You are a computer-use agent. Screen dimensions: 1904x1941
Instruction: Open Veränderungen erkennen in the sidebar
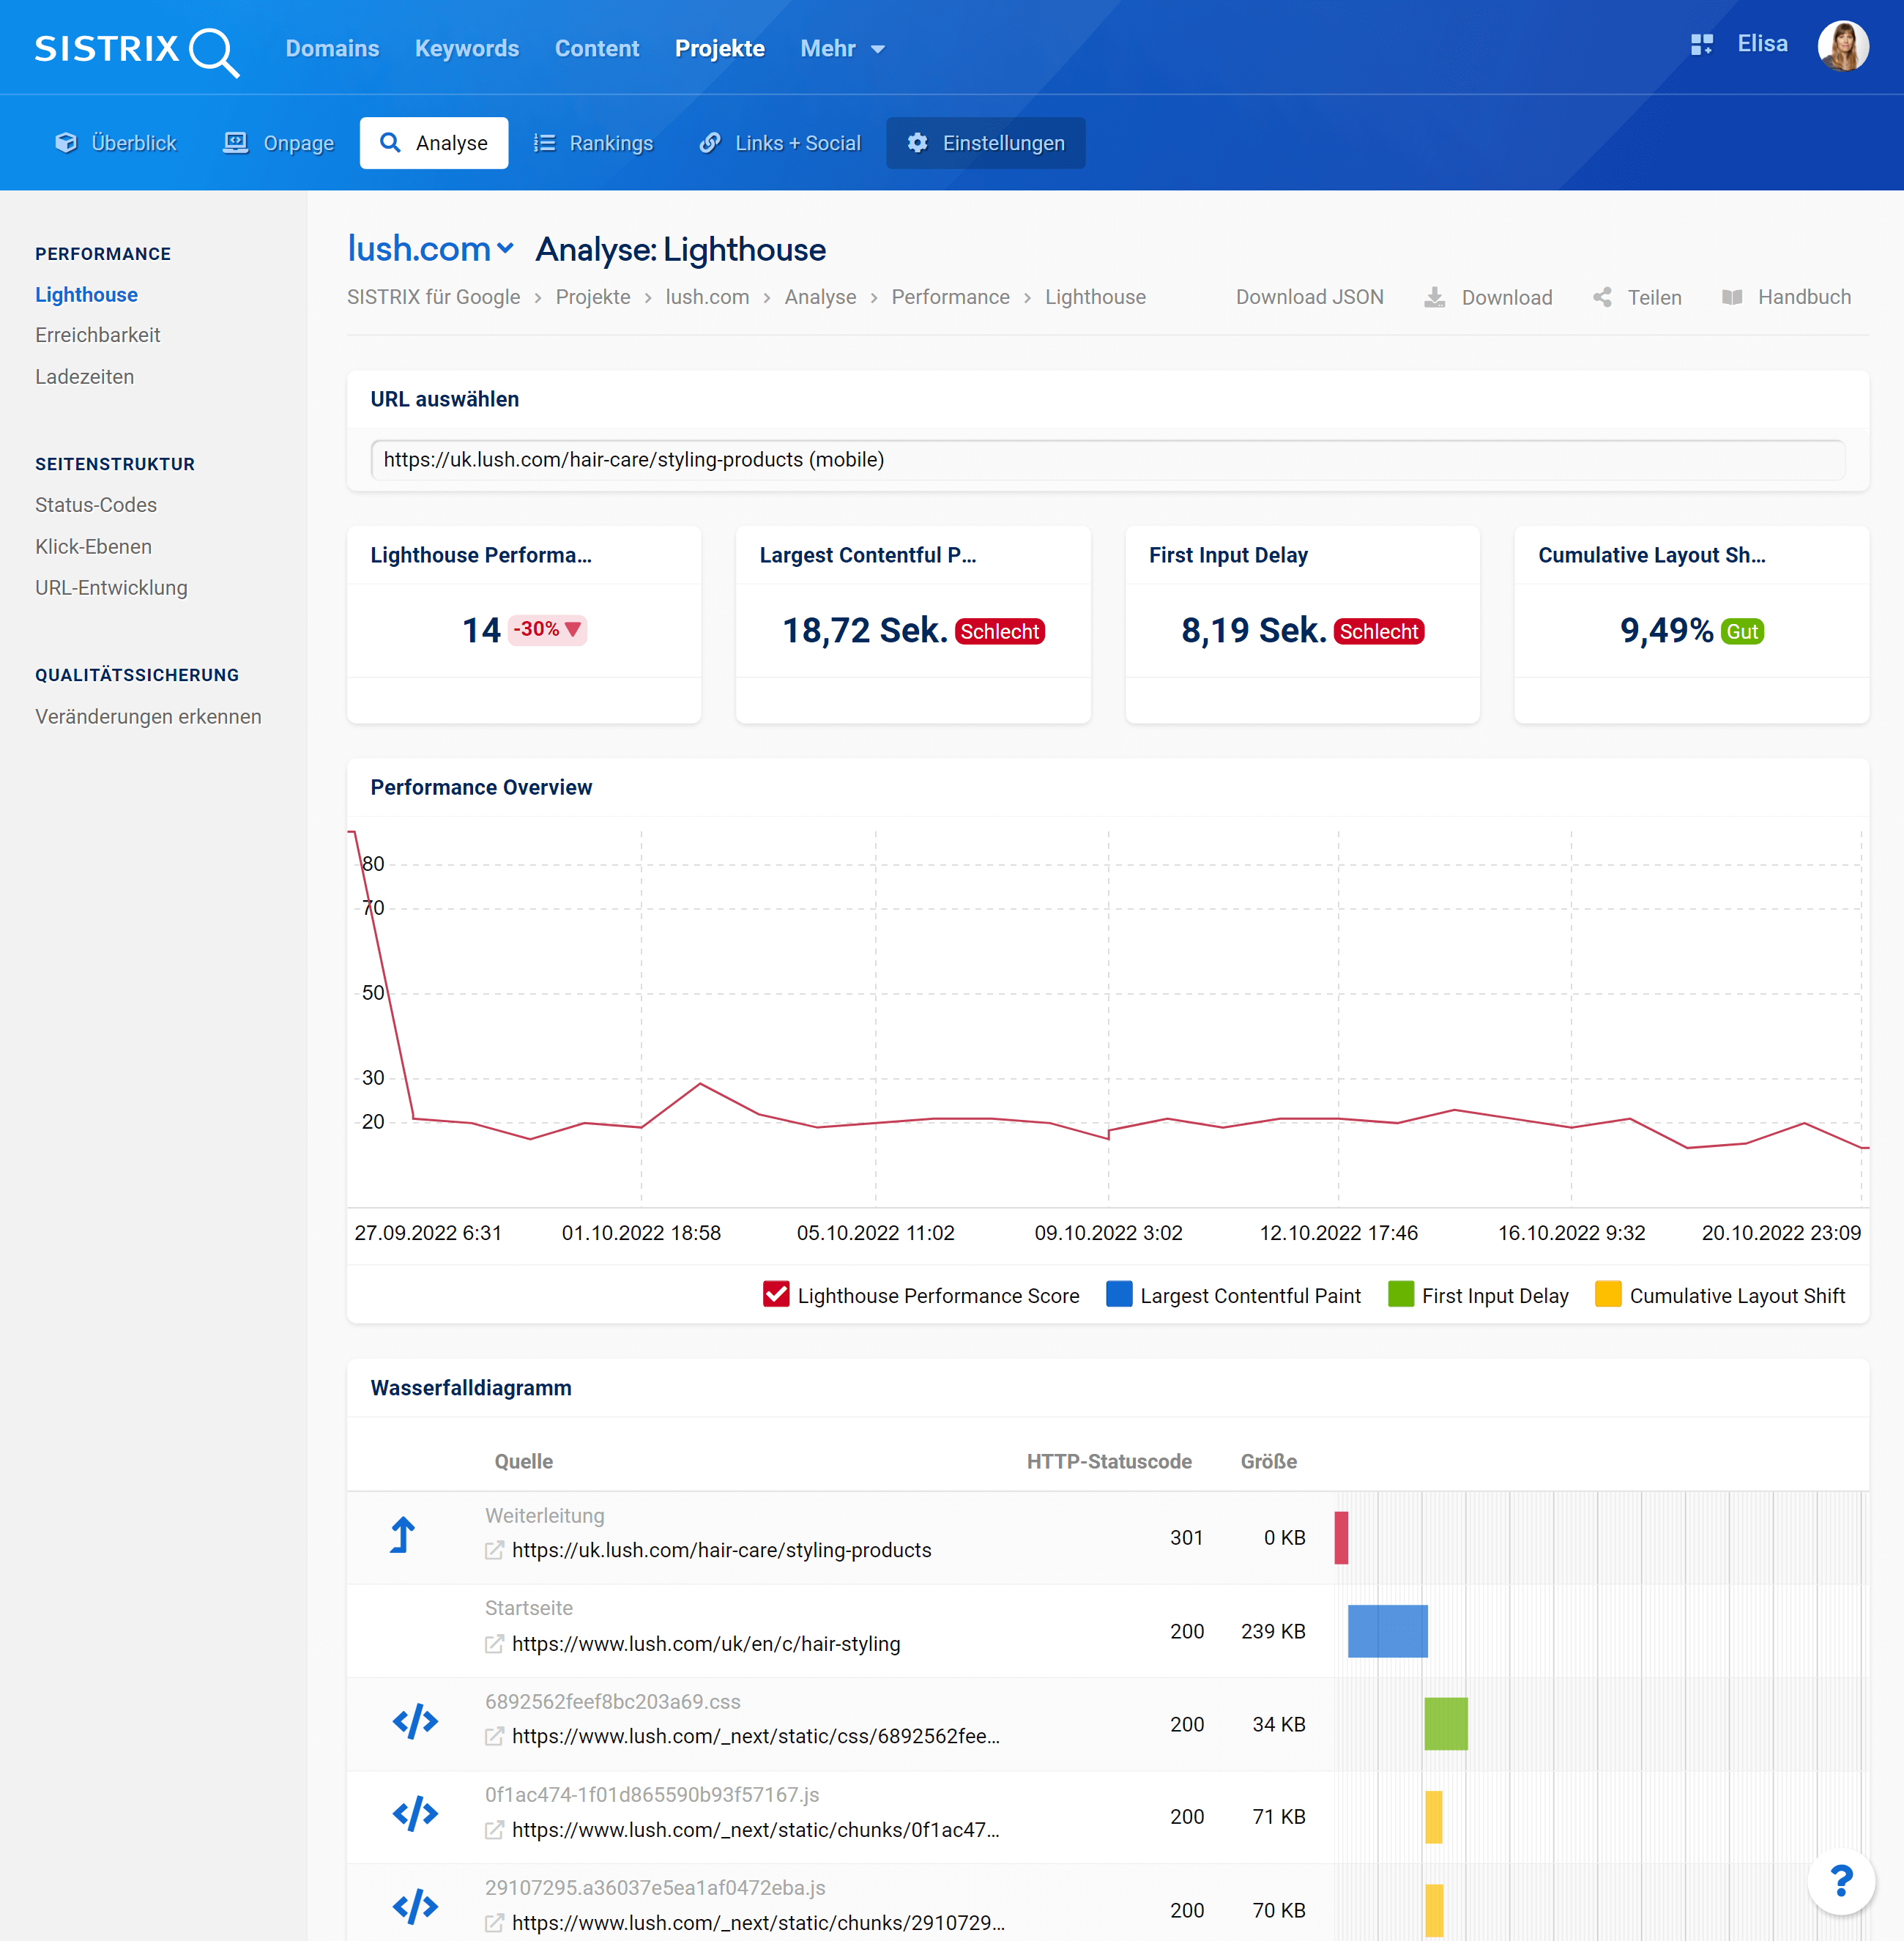(148, 717)
